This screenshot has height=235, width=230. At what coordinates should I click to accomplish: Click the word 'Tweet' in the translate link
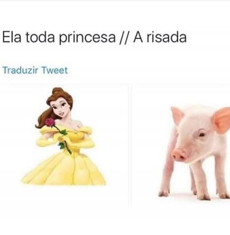54,70
